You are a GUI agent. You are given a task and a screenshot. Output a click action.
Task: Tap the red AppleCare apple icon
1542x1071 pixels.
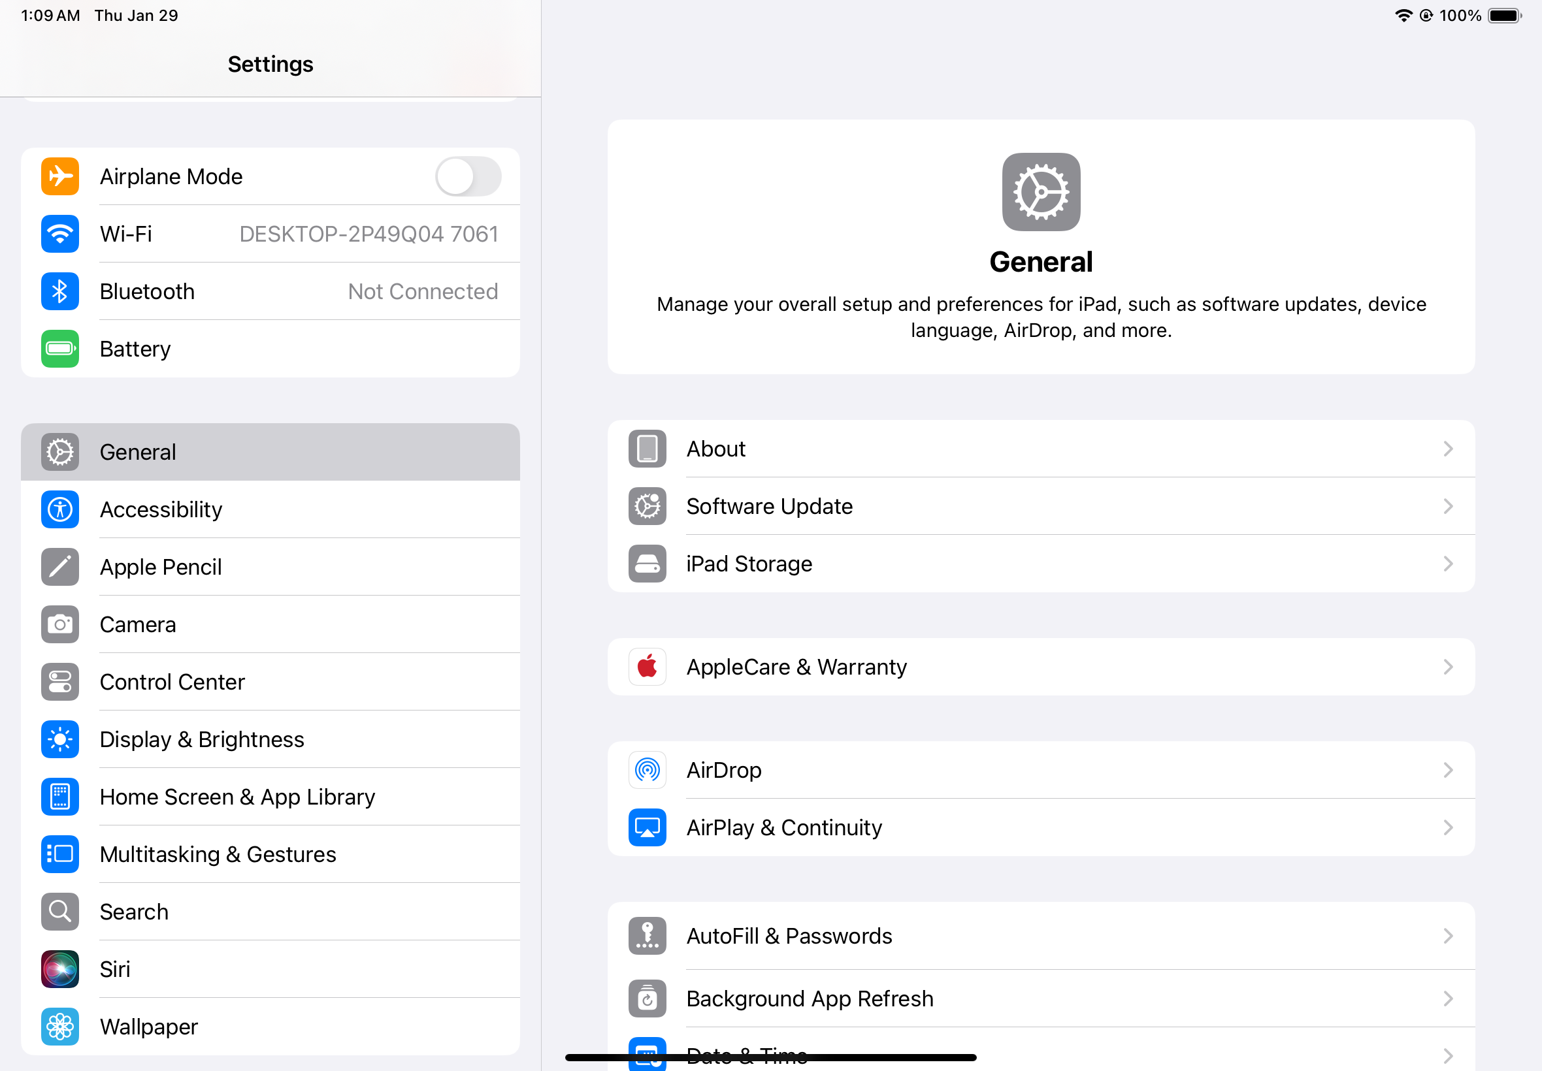[647, 667]
